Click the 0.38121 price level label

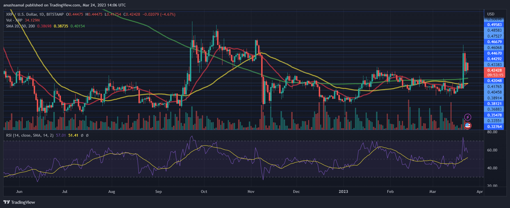pos(495,104)
